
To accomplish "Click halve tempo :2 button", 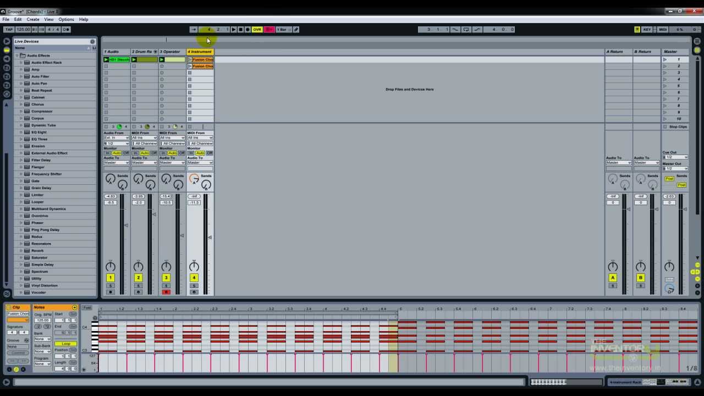I will 38,327.
